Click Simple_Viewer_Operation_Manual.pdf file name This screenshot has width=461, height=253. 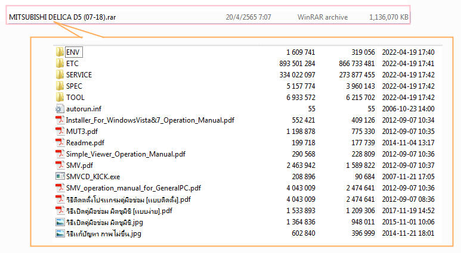tap(126, 154)
